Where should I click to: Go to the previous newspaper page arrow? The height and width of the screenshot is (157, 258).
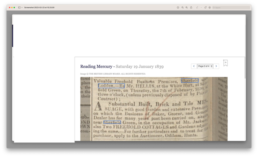(194, 66)
